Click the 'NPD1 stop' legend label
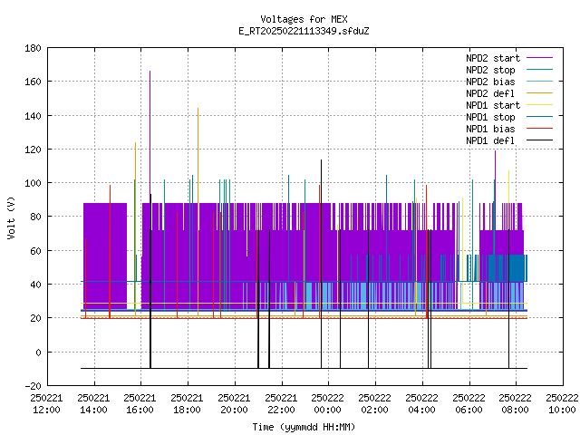580x435 pixels. [490, 117]
